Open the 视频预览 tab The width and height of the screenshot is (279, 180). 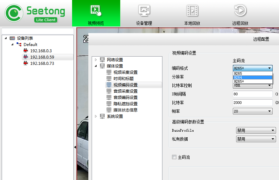[x=96, y=13]
